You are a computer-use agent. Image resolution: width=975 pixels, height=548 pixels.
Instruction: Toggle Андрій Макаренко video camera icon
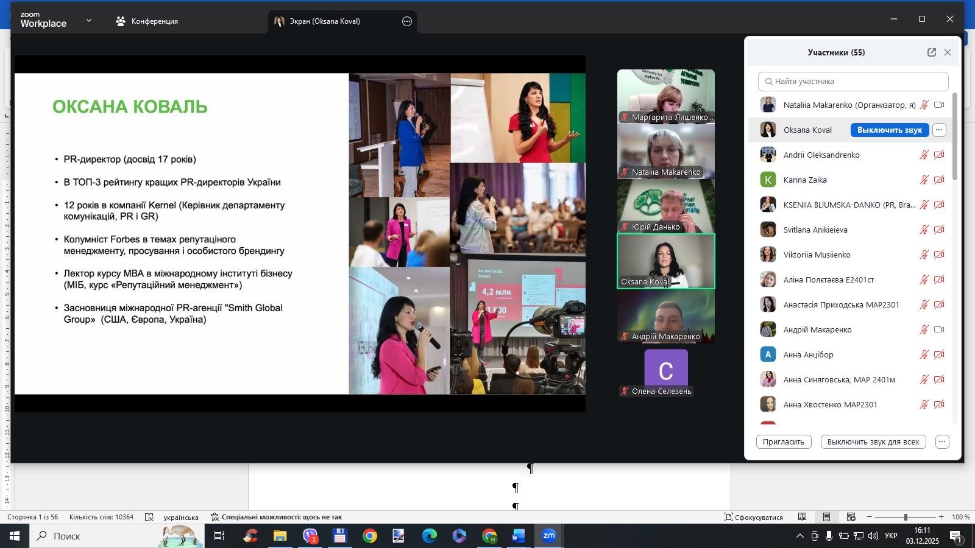click(x=939, y=329)
